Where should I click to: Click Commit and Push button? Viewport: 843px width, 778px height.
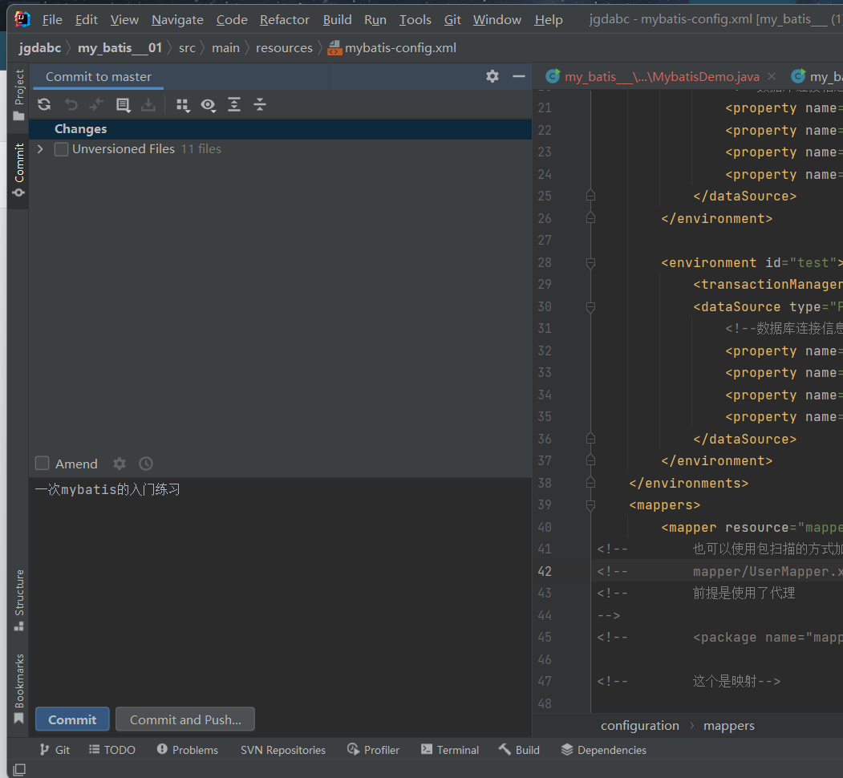185,719
